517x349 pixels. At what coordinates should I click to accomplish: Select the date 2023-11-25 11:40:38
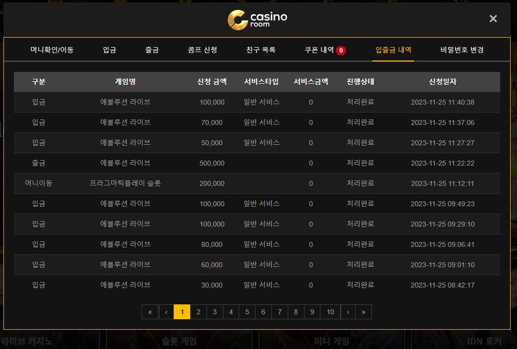click(443, 102)
